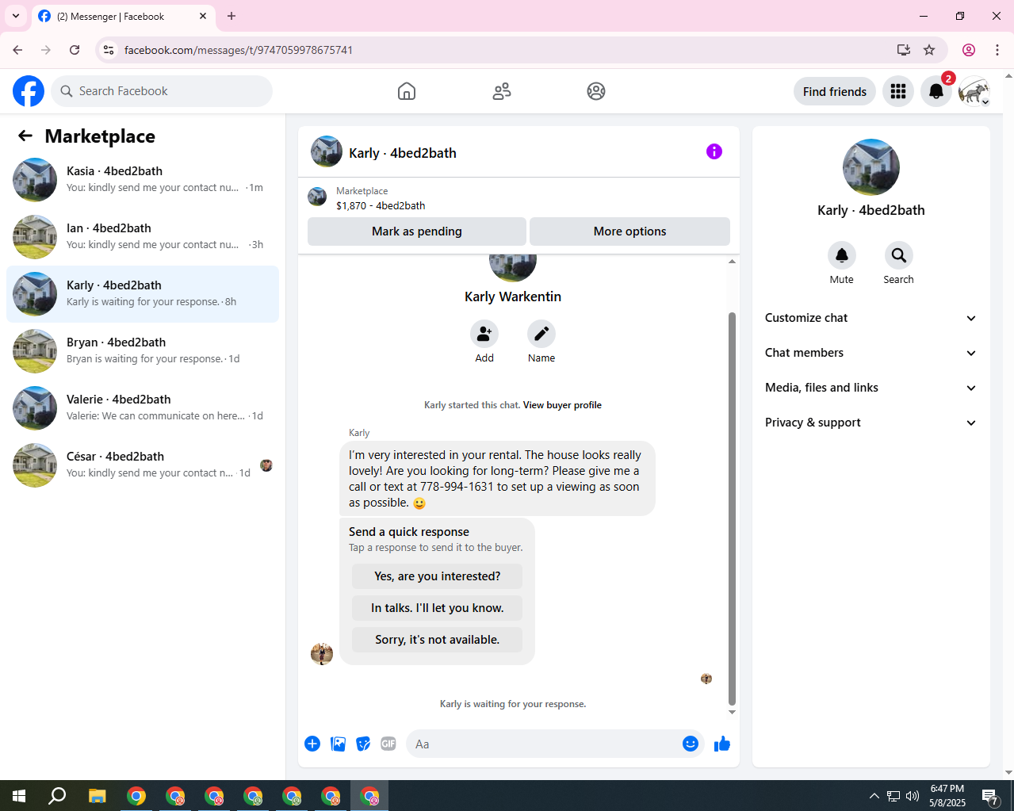Open Windows taskbar search
1014x811 pixels.
(57, 796)
